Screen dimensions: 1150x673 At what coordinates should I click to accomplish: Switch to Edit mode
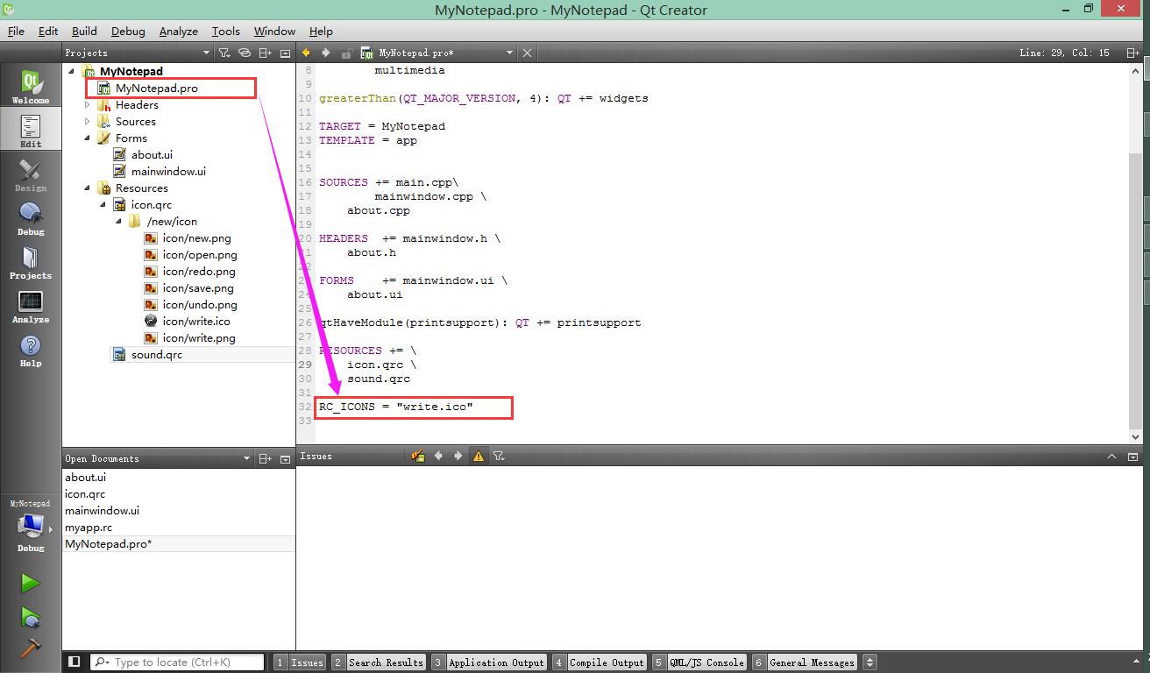coord(31,131)
